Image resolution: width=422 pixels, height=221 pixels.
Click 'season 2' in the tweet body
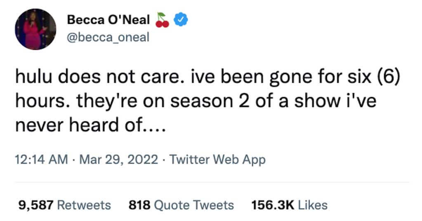pos(210,101)
